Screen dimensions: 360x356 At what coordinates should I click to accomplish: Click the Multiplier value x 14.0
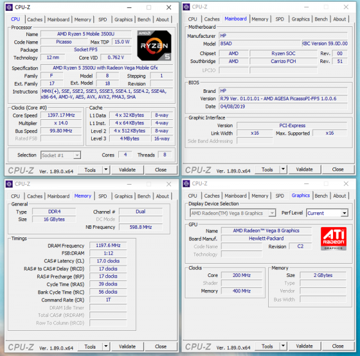pos(61,123)
